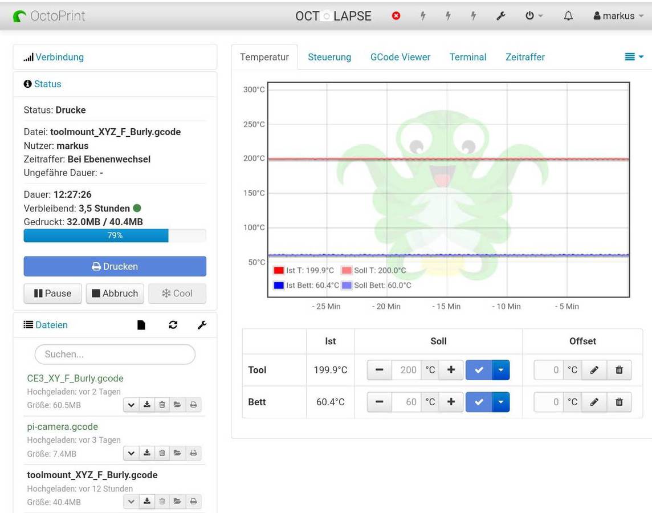Screen dimensions: 652x513
Task: Confirm the Tool target temperature checkmark
Action: pos(479,370)
